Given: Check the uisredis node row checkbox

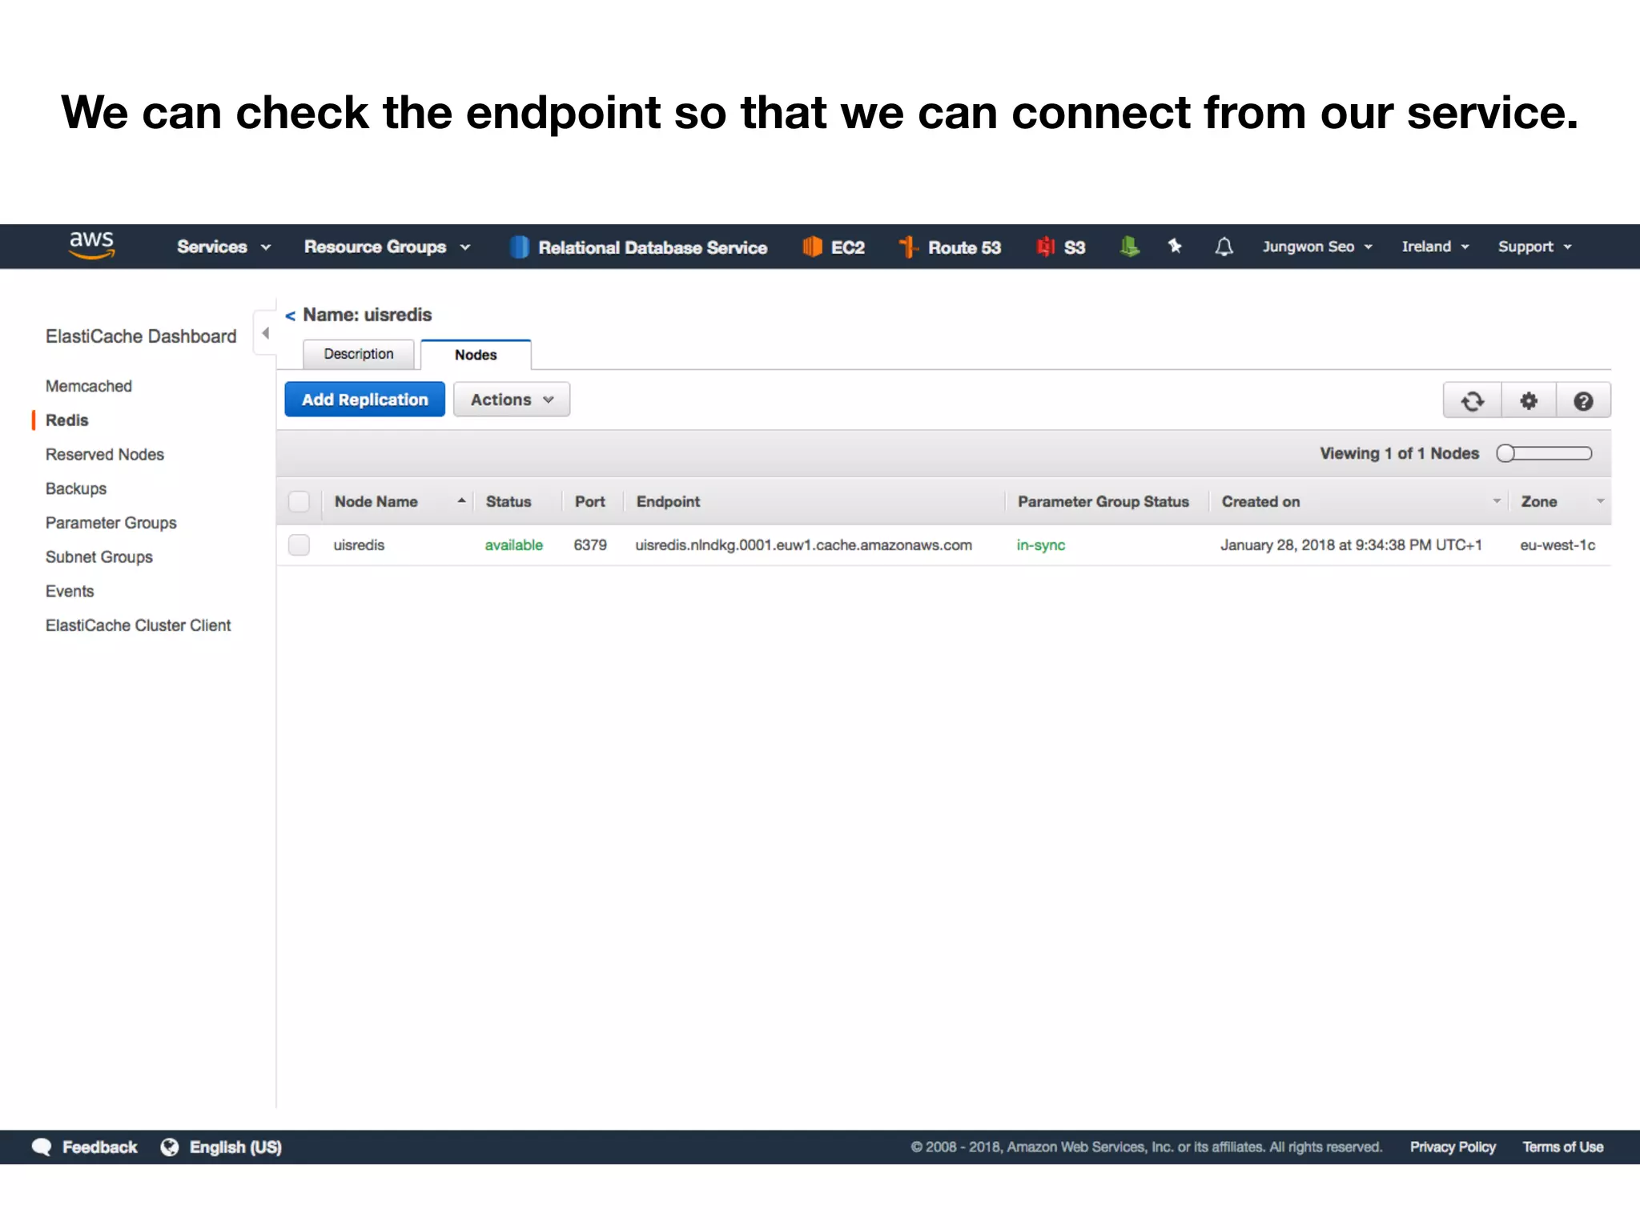Looking at the screenshot, I should click(299, 545).
